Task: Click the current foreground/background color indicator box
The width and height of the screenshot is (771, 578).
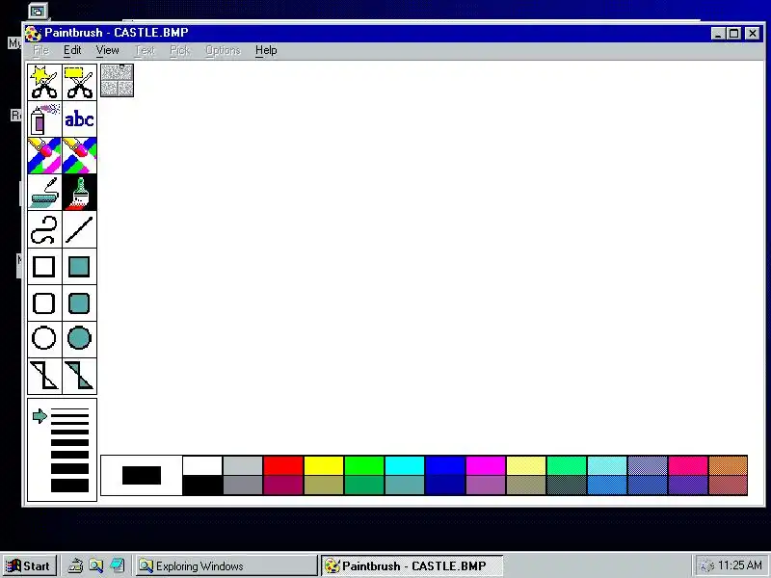Action: point(142,475)
